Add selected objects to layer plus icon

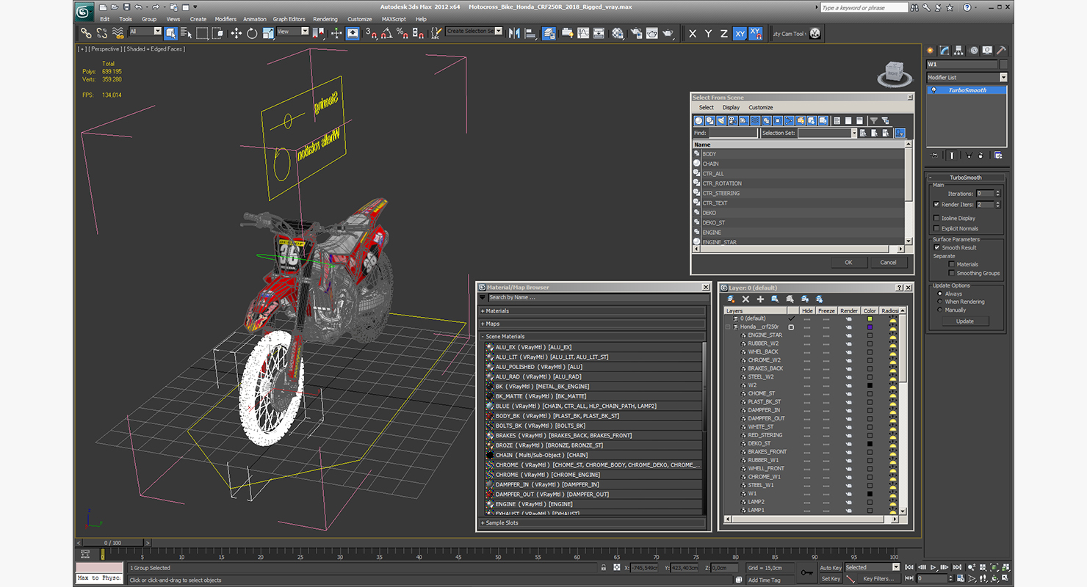coord(760,299)
